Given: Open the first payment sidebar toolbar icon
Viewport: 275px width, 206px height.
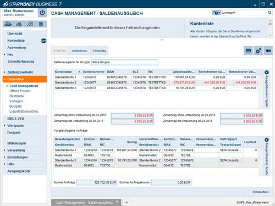Looking at the screenshot, I should tap(8, 24).
